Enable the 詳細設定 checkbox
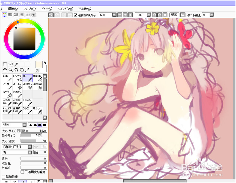236x183 pixels. [x=4, y=177]
